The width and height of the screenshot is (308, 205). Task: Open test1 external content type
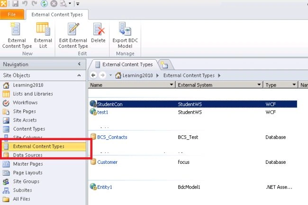pos(103,112)
